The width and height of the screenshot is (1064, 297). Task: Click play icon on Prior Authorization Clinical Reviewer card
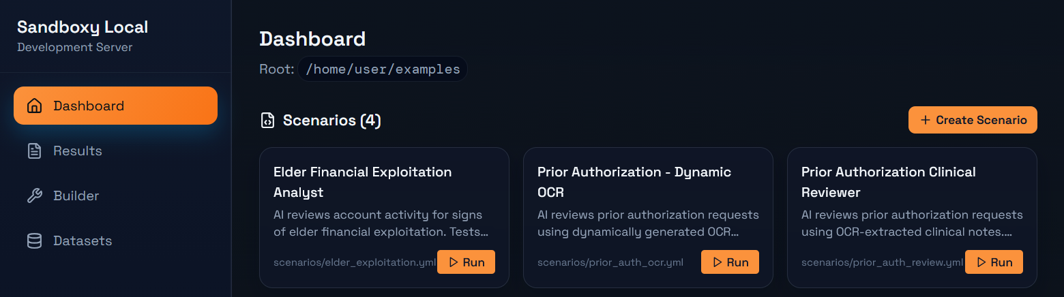(981, 262)
